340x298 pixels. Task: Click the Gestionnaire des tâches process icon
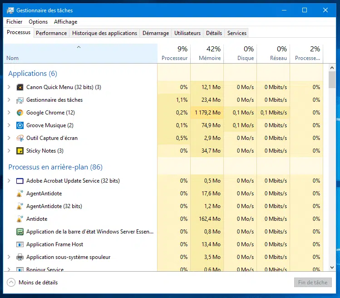pyautogui.click(x=20, y=100)
